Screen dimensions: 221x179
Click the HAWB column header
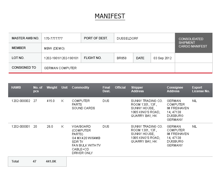coord(16,88)
